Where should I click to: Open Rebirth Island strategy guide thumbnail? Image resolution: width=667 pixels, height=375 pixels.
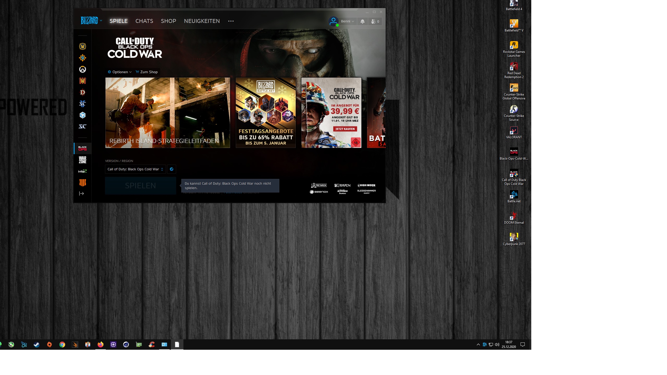pyautogui.click(x=168, y=113)
